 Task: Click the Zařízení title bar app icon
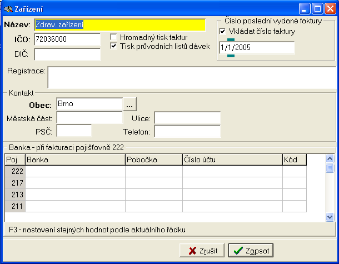7,9
